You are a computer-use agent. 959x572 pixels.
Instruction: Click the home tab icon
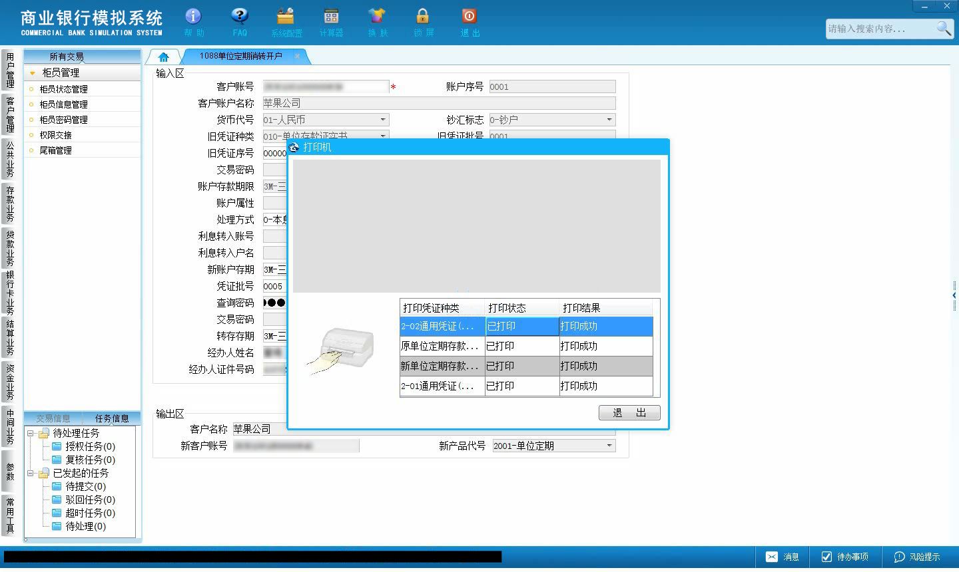click(164, 57)
